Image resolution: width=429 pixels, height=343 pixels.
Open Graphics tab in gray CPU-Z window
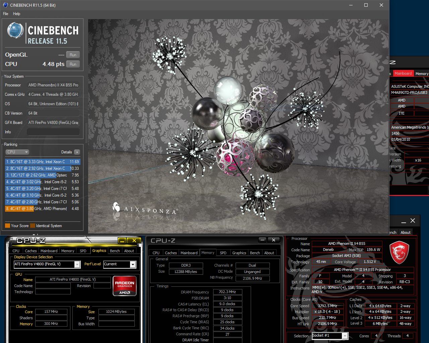[x=239, y=253]
